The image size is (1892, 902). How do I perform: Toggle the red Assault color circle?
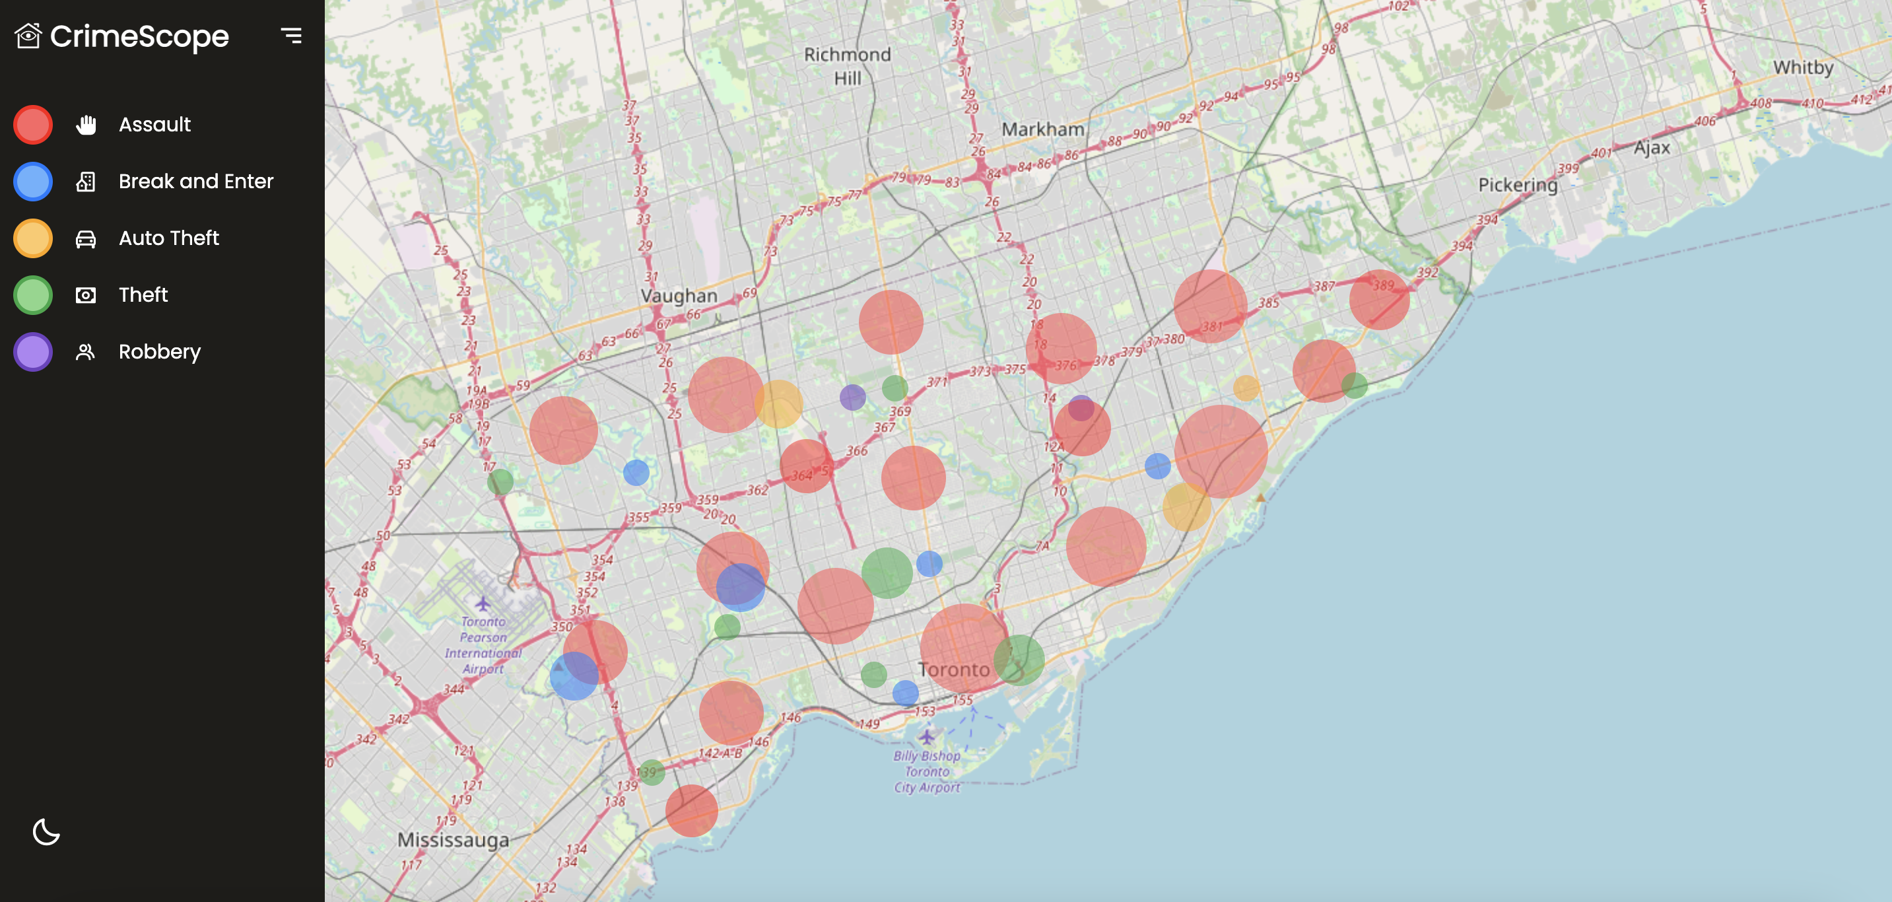pyautogui.click(x=33, y=125)
